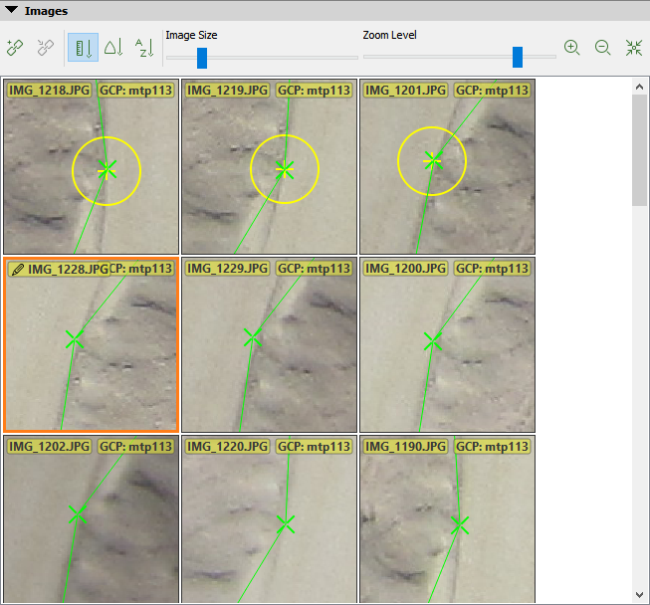The width and height of the screenshot is (650, 605).
Task: Click the green cross in IMG_1200.JPG
Action: coord(433,341)
